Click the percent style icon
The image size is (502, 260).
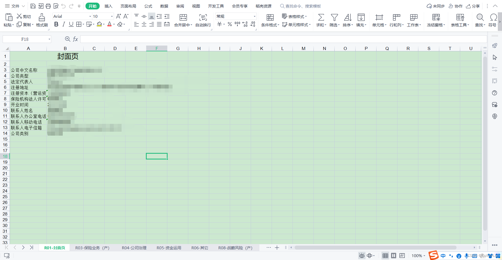click(230, 24)
